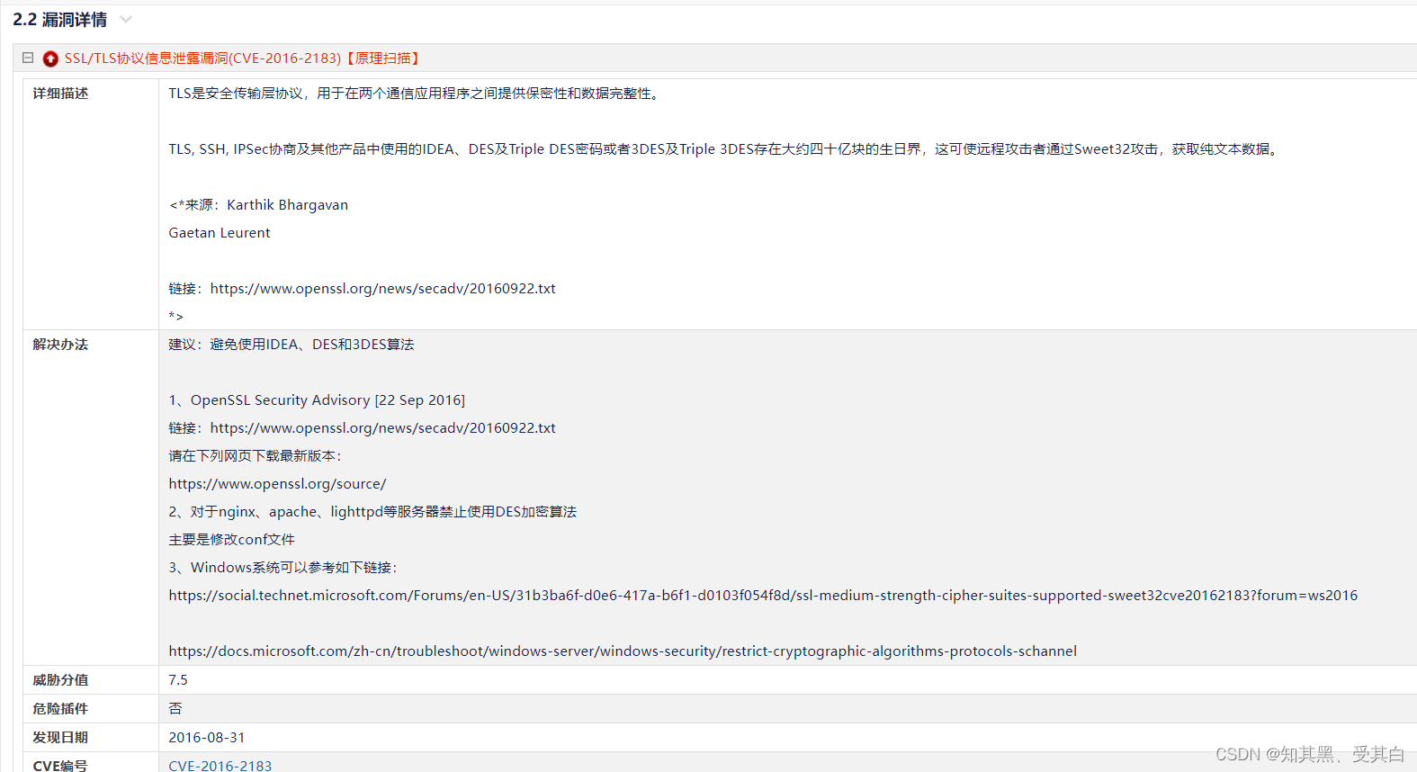1417x772 pixels.
Task: Select the closing '*>' marker line
Action: pos(175,317)
